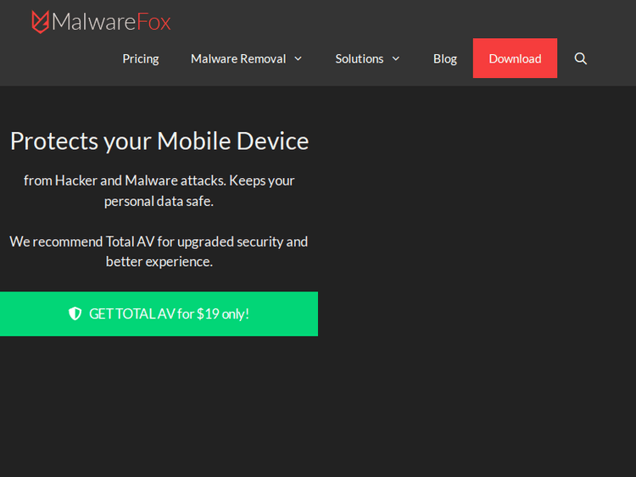The height and width of the screenshot is (477, 636).
Task: Click text 'We recommend Total AV for upgraded'
Action: [122, 241]
